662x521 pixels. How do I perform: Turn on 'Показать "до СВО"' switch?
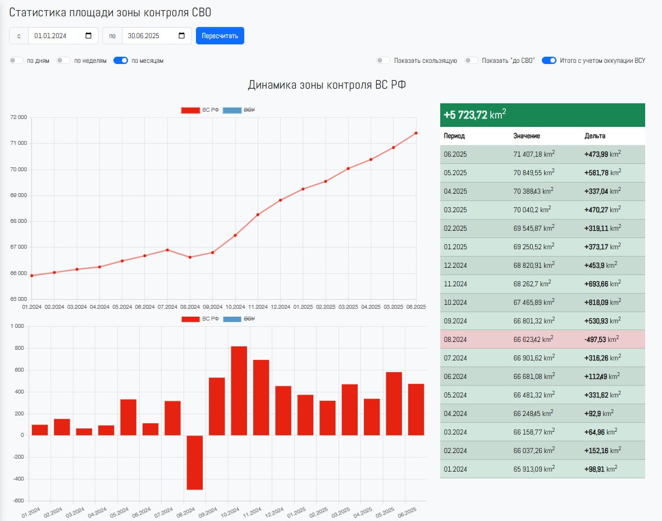coord(471,61)
